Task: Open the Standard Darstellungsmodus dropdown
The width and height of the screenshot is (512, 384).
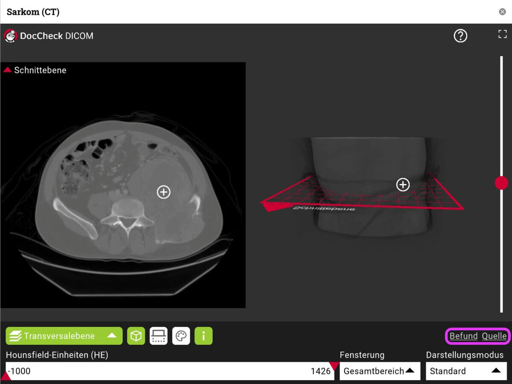Action: [x=466, y=371]
